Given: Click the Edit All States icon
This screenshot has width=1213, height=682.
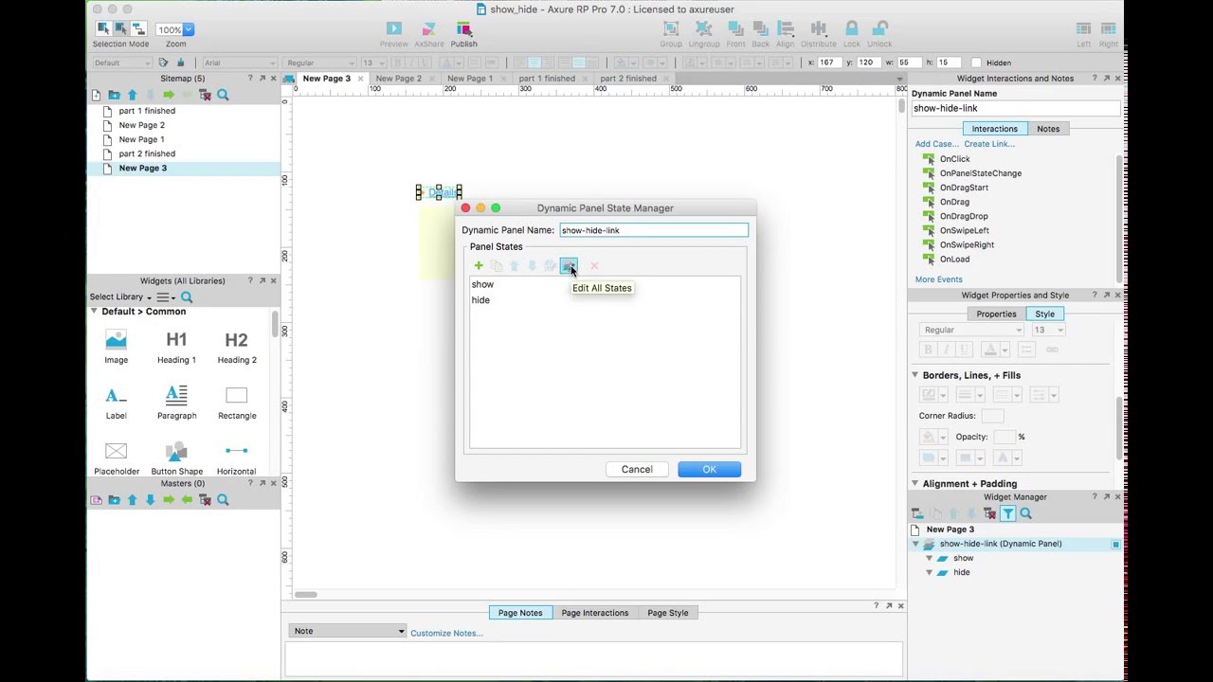Looking at the screenshot, I should tap(569, 265).
